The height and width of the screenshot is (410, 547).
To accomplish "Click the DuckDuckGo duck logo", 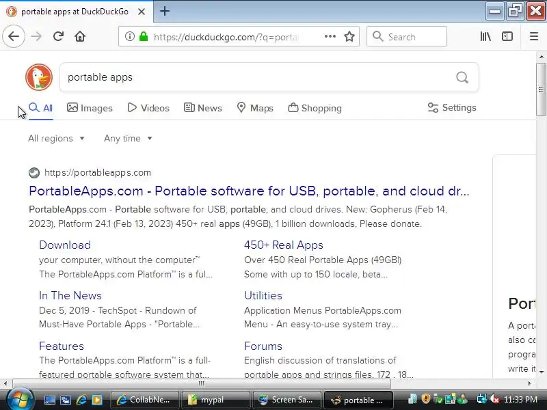I will point(39,77).
